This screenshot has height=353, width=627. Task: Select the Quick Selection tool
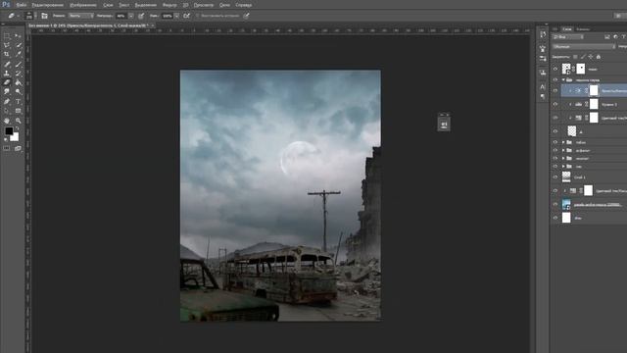[x=18, y=45]
